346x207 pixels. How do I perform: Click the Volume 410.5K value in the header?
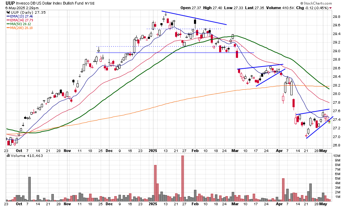[x=280, y=8]
